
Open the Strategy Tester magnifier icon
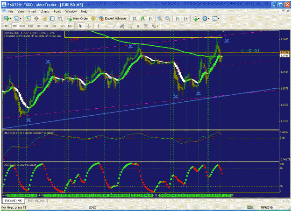click(x=60, y=18)
